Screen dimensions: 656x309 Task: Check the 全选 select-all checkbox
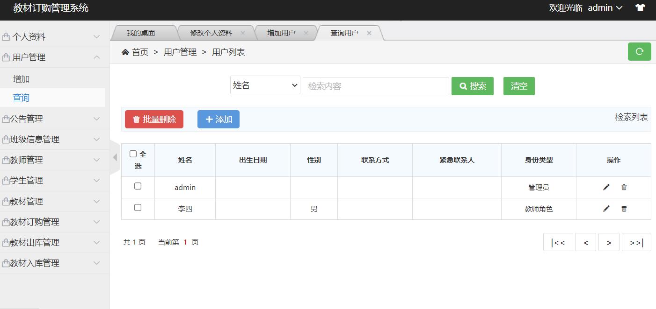click(x=133, y=154)
